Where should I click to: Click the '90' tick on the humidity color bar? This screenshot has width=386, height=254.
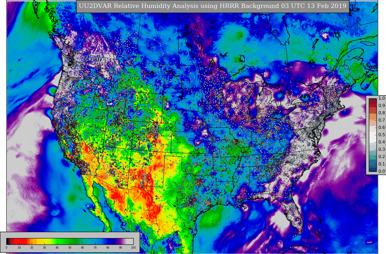pos(121,248)
